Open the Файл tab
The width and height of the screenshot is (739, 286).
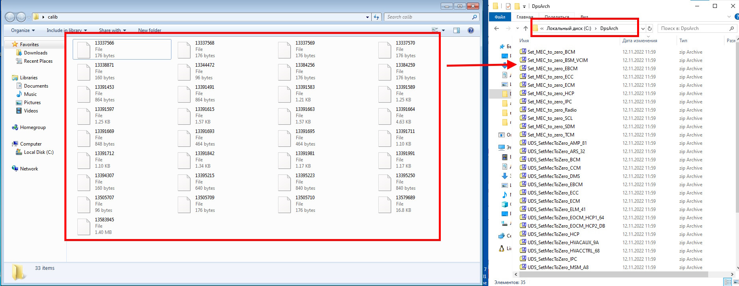pyautogui.click(x=500, y=17)
